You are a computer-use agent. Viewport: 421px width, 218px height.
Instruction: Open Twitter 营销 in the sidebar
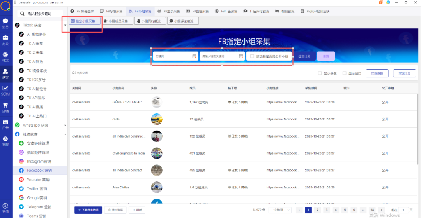click(x=37, y=188)
